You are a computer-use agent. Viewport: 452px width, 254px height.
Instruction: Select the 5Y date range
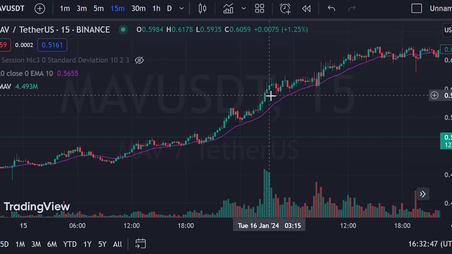[102, 244]
